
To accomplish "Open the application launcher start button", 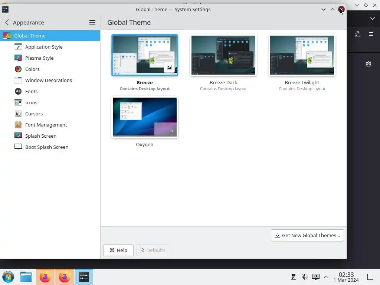I will (8, 277).
